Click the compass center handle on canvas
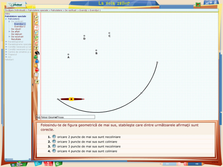223x167 pixels. point(71,99)
